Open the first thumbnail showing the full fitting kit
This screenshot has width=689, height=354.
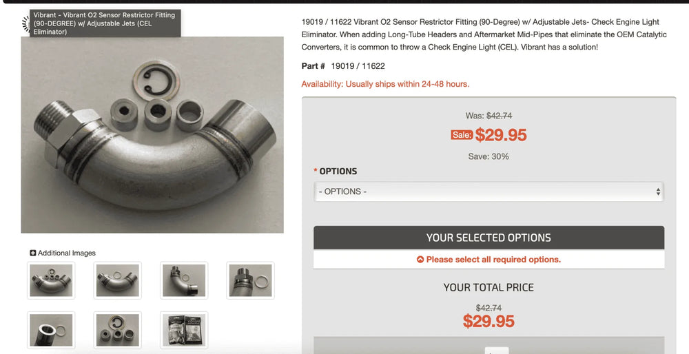point(51,280)
